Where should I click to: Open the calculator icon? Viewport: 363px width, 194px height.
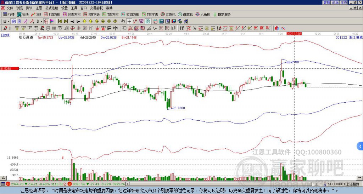(x=161, y=22)
